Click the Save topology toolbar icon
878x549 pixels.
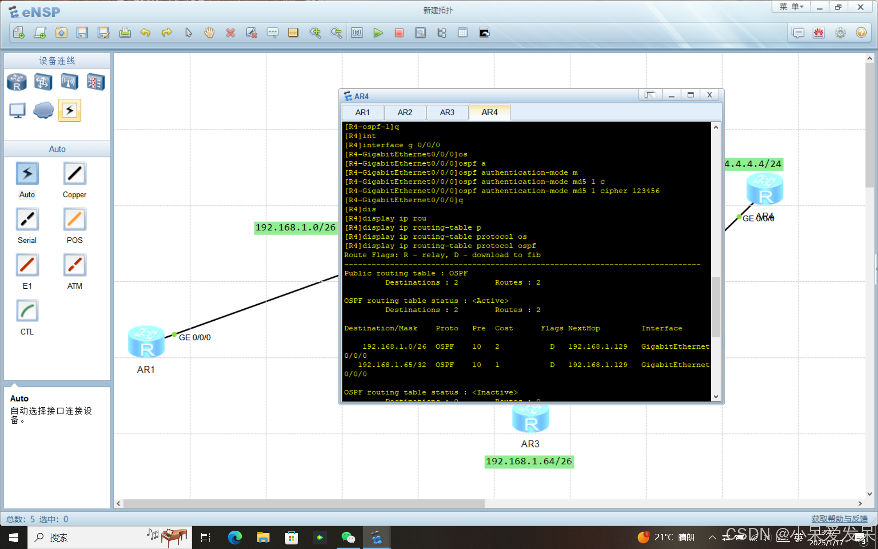tap(82, 33)
